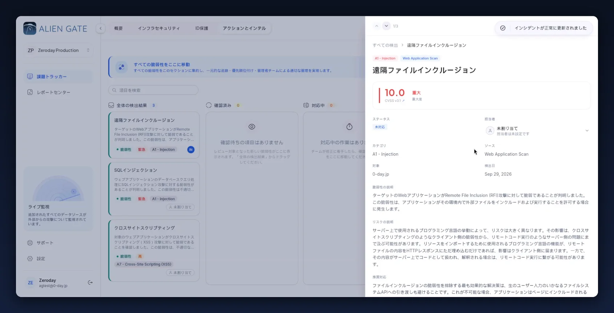Image resolution: width=614 pixels, height=313 pixels.
Task: Click the A7 - Cross-Site Scripting (XSS) tag
Action: [x=144, y=264]
